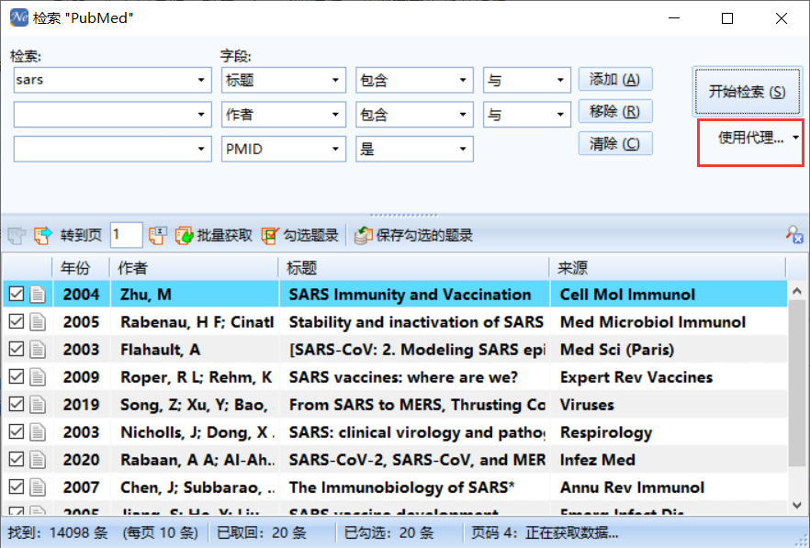Click the 清除 (C) button
The width and height of the screenshot is (810, 548).
tap(615, 143)
